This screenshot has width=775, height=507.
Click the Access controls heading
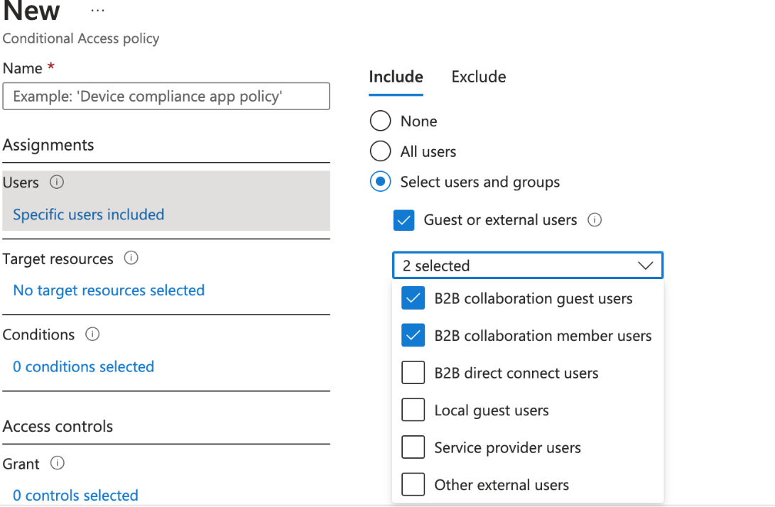tap(58, 427)
